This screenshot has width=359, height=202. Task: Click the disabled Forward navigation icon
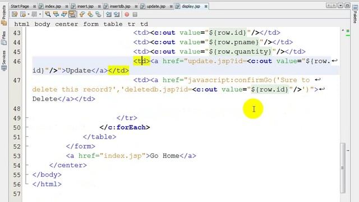[34, 15]
